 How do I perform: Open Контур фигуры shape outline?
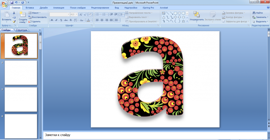[233, 17]
